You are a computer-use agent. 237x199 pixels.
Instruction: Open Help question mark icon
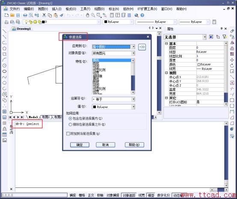pos(142,15)
